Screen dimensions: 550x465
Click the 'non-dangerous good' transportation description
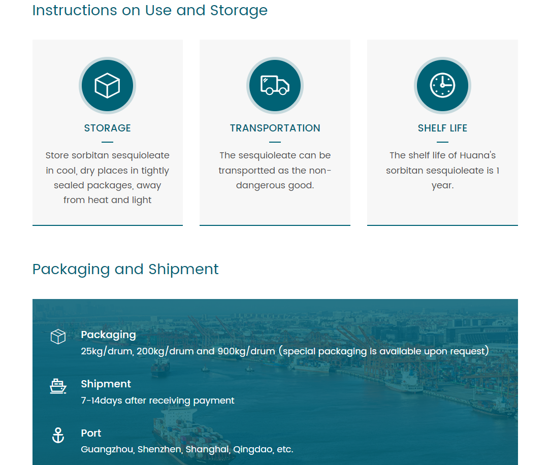tap(275, 171)
